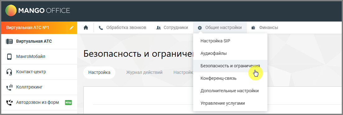Click the mobile phone icon for МангоМобайл
Screen dimensions: 343x115
pyautogui.click(x=9, y=57)
